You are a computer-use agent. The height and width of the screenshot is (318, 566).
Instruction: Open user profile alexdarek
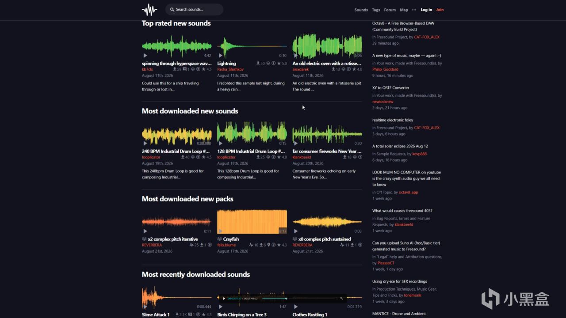click(x=301, y=69)
